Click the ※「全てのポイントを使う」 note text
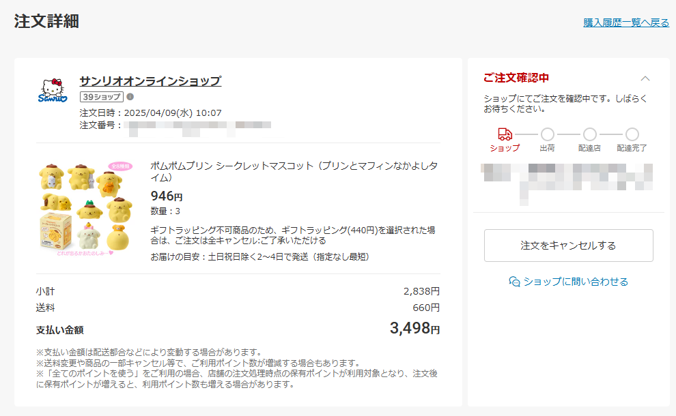Image resolution: width=676 pixels, height=416 pixels. point(237,379)
